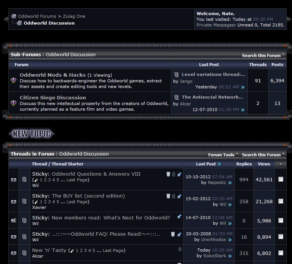
Task: Click go-to-last-post arrow beside Nepsotic
Action: click(x=230, y=183)
